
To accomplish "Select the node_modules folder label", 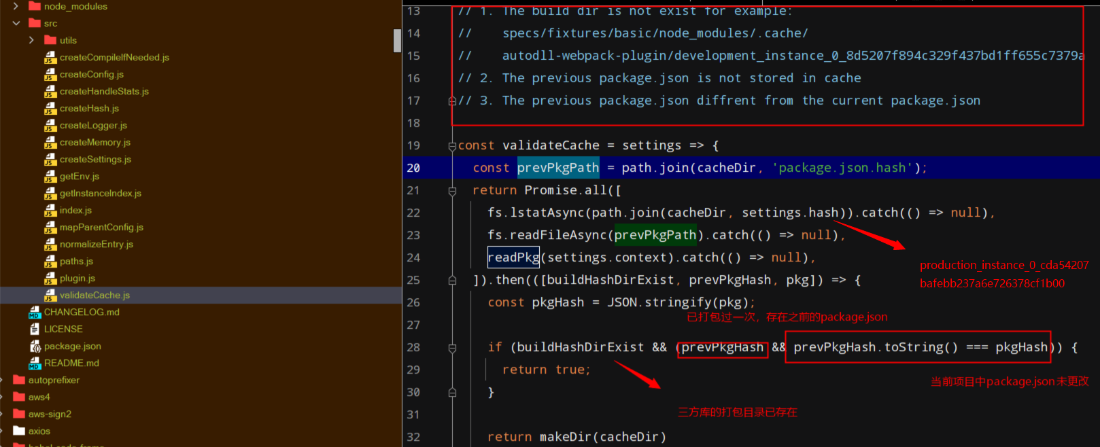I will coord(75,6).
